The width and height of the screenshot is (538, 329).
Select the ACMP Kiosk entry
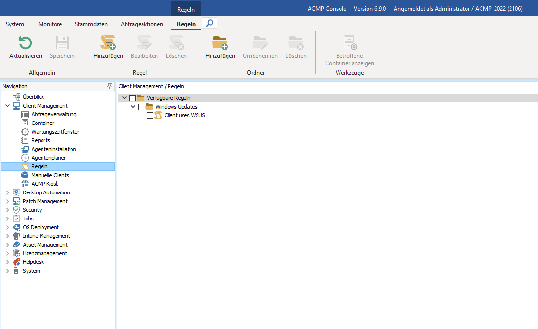coord(45,184)
